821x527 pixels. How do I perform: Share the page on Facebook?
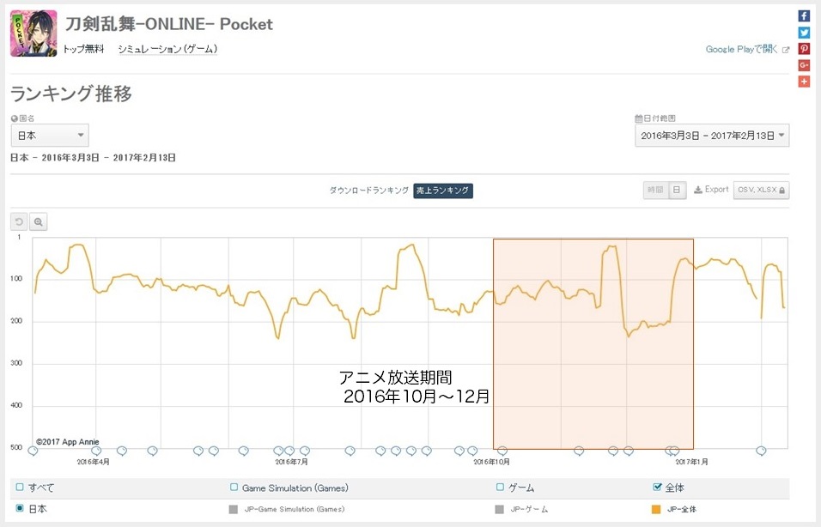[x=804, y=15]
